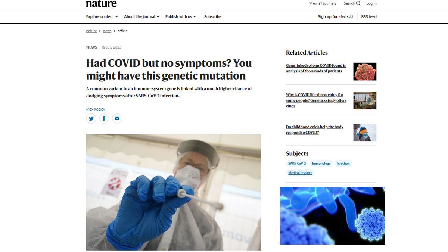Select the SARS-CoV-2 subject tag
The height and width of the screenshot is (252, 448).
(296, 163)
